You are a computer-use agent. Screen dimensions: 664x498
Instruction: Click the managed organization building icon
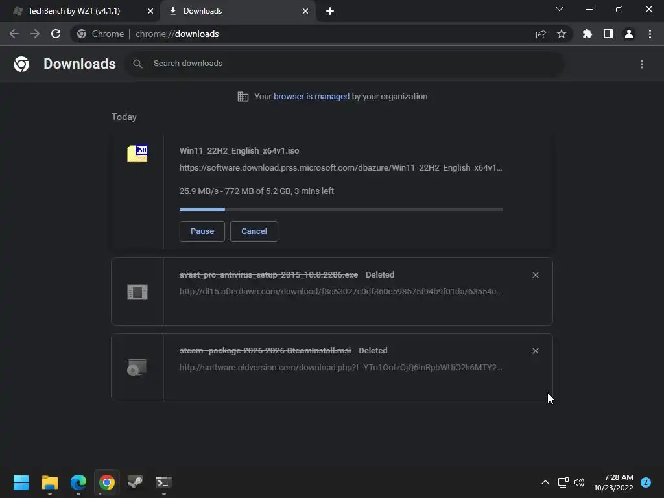(243, 97)
